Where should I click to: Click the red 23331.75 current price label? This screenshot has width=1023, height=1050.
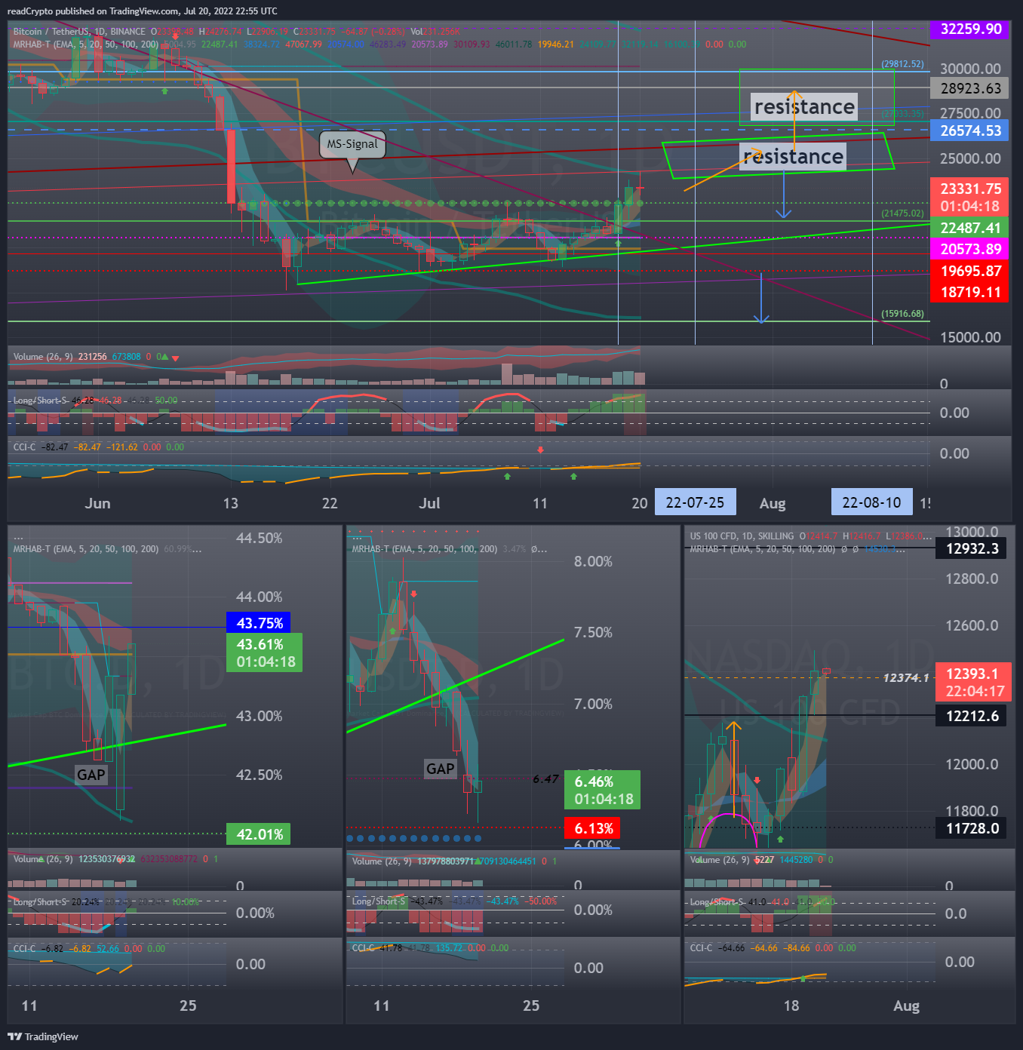(970, 197)
